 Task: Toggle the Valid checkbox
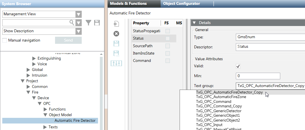coord(238,66)
